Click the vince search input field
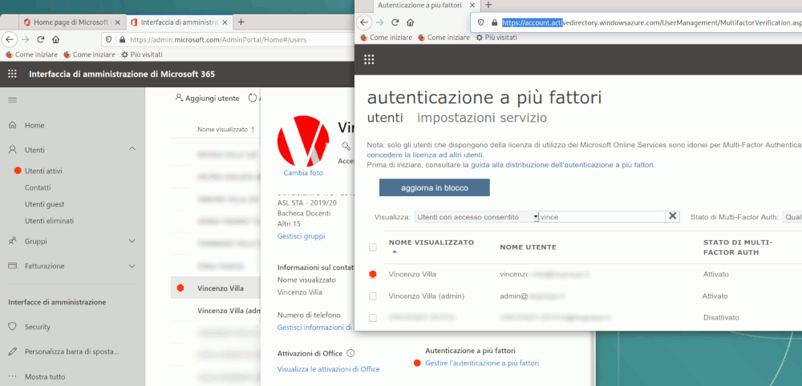 tap(602, 217)
